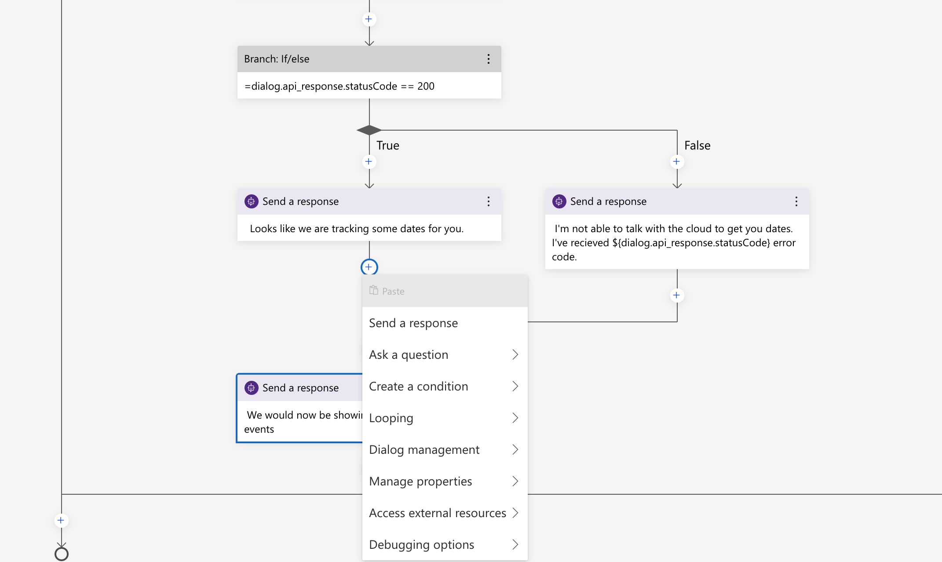
Task: Choose Looping from the menu
Action: pos(445,418)
